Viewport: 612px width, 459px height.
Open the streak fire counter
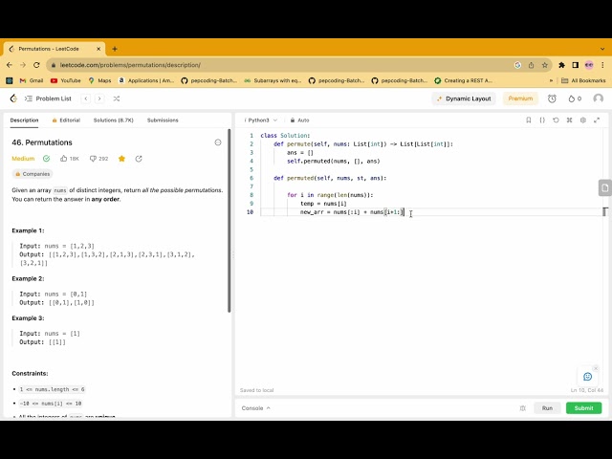(x=575, y=98)
